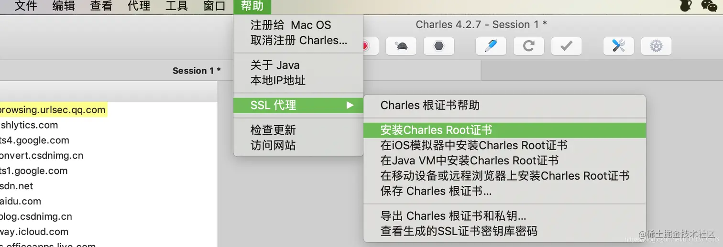
Task: Select the urlsec.qq.com host row
Action: 53,110
